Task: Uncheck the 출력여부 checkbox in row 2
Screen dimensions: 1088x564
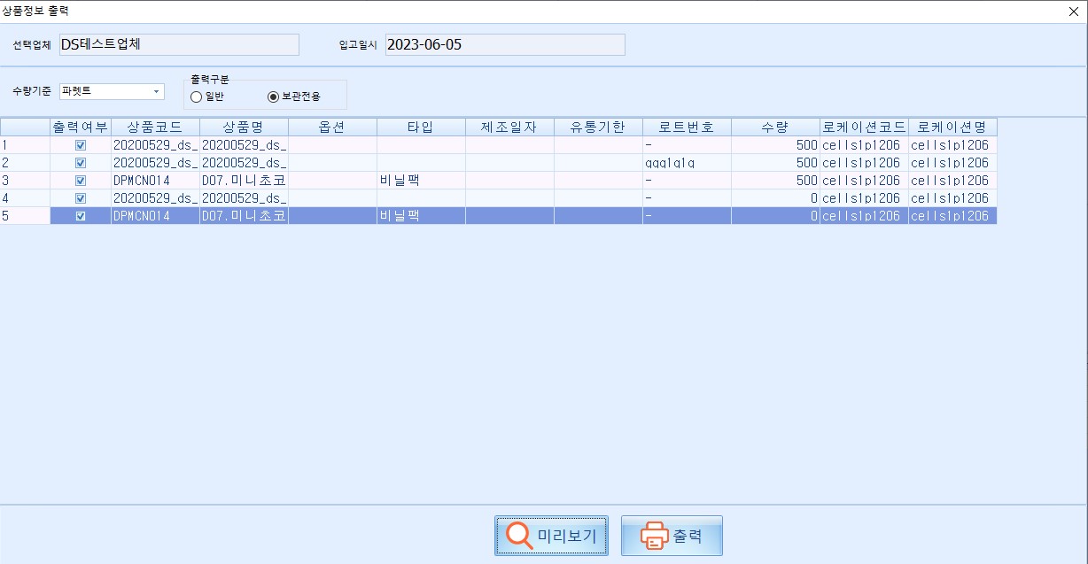Action: coord(81,163)
